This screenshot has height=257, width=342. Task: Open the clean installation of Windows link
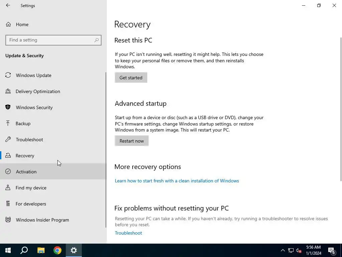pyautogui.click(x=177, y=181)
